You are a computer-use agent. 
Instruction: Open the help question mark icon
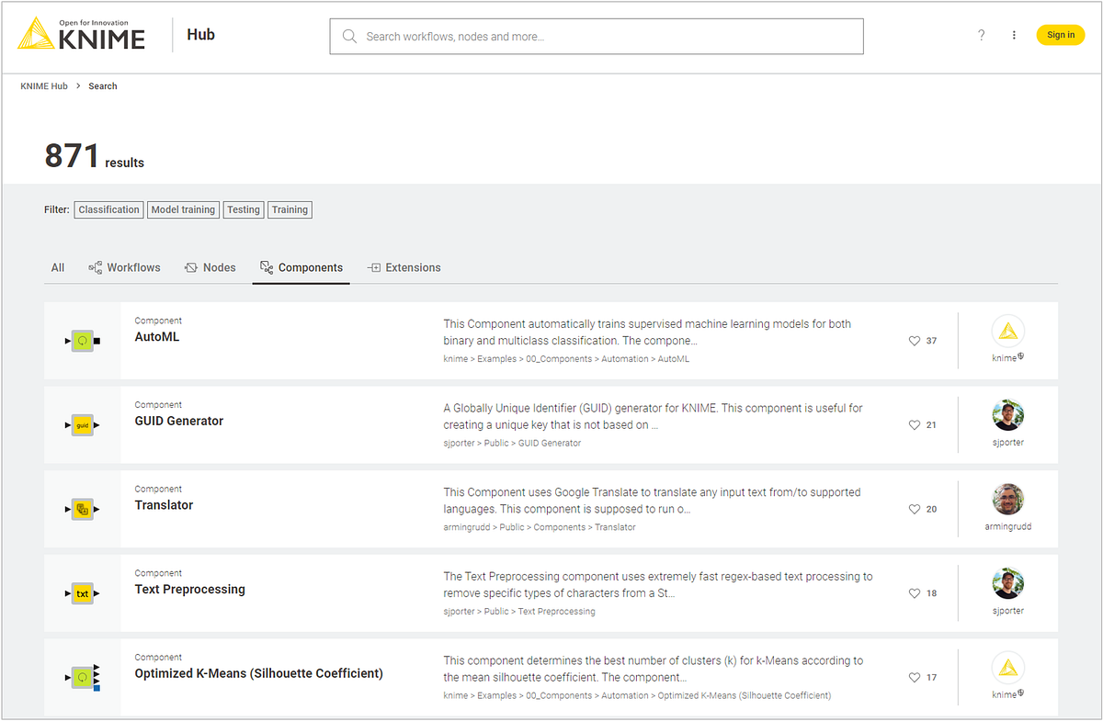[x=981, y=35]
